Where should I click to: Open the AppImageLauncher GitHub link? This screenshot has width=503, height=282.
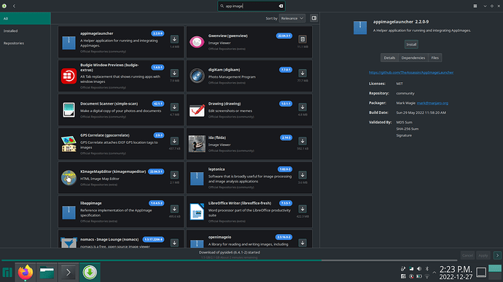[411, 73]
